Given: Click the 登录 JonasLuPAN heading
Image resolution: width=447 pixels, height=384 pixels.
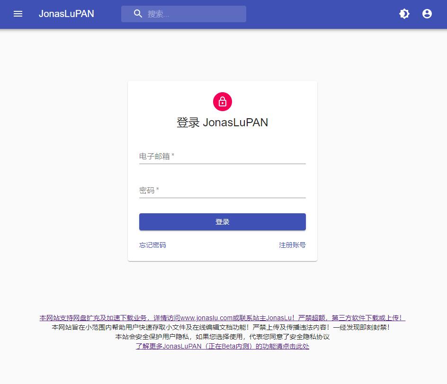Looking at the screenshot, I should pos(223,122).
